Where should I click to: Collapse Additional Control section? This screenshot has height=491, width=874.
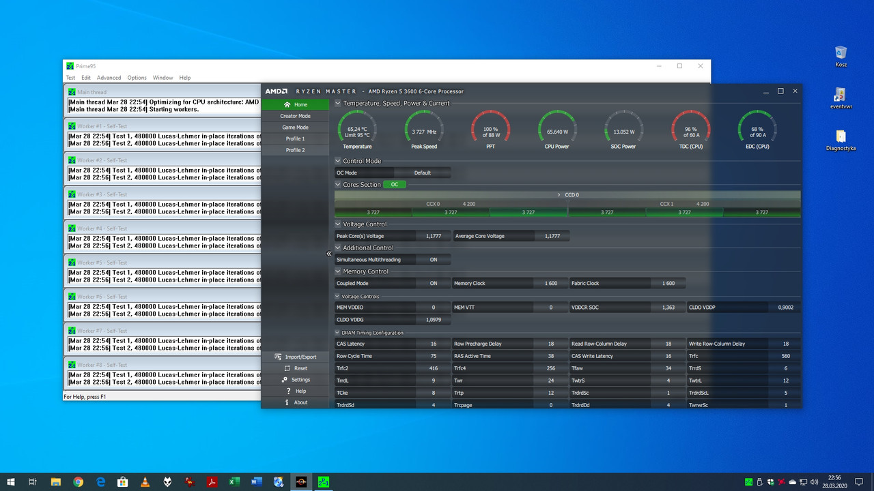pos(337,248)
